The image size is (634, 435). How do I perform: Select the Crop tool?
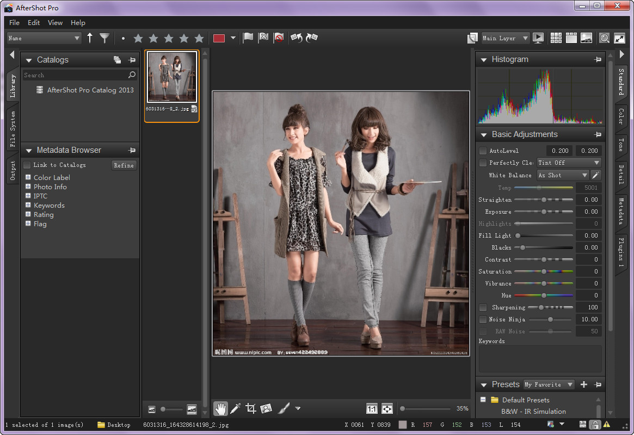250,408
